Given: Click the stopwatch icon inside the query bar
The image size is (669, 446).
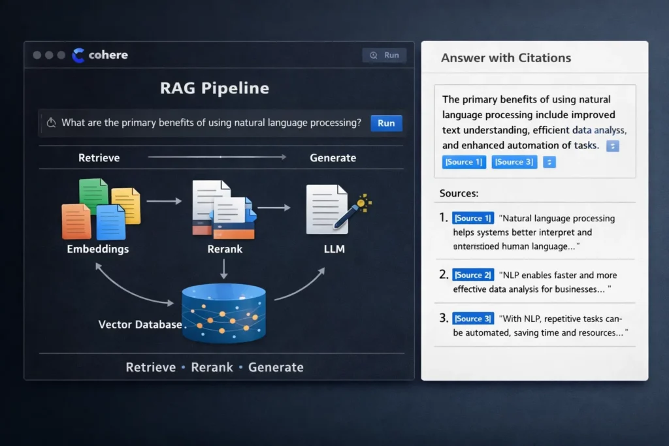Looking at the screenshot, I should click(x=51, y=123).
